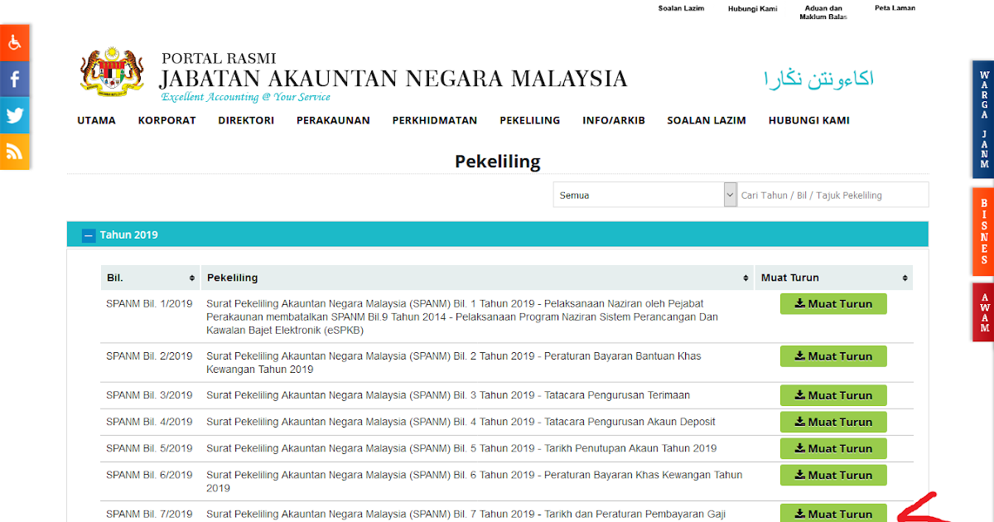Open SOALAN LAZIM in main navigation
The width and height of the screenshot is (994, 522).
click(707, 120)
